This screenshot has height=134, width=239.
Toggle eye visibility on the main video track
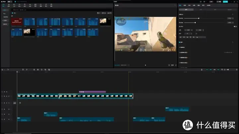pos(7,96)
